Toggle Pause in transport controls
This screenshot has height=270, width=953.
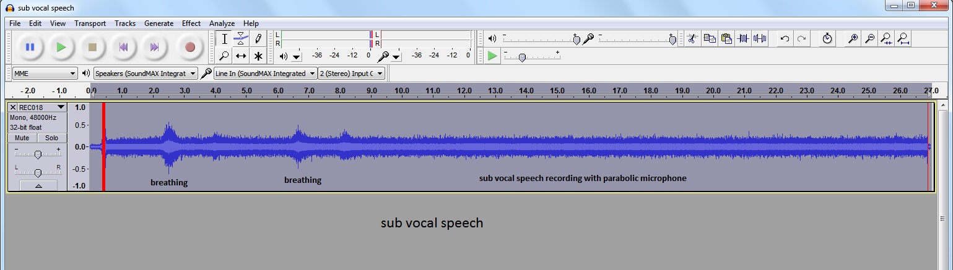point(29,47)
